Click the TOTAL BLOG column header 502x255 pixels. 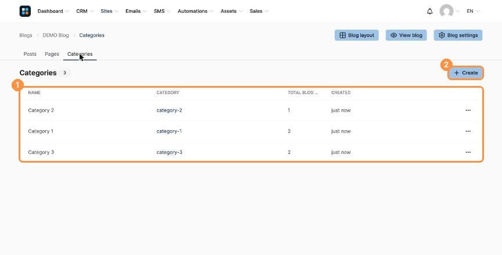303,92
